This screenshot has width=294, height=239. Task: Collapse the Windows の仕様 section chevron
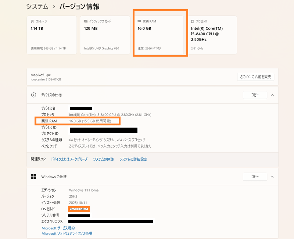pyautogui.click(x=272, y=176)
